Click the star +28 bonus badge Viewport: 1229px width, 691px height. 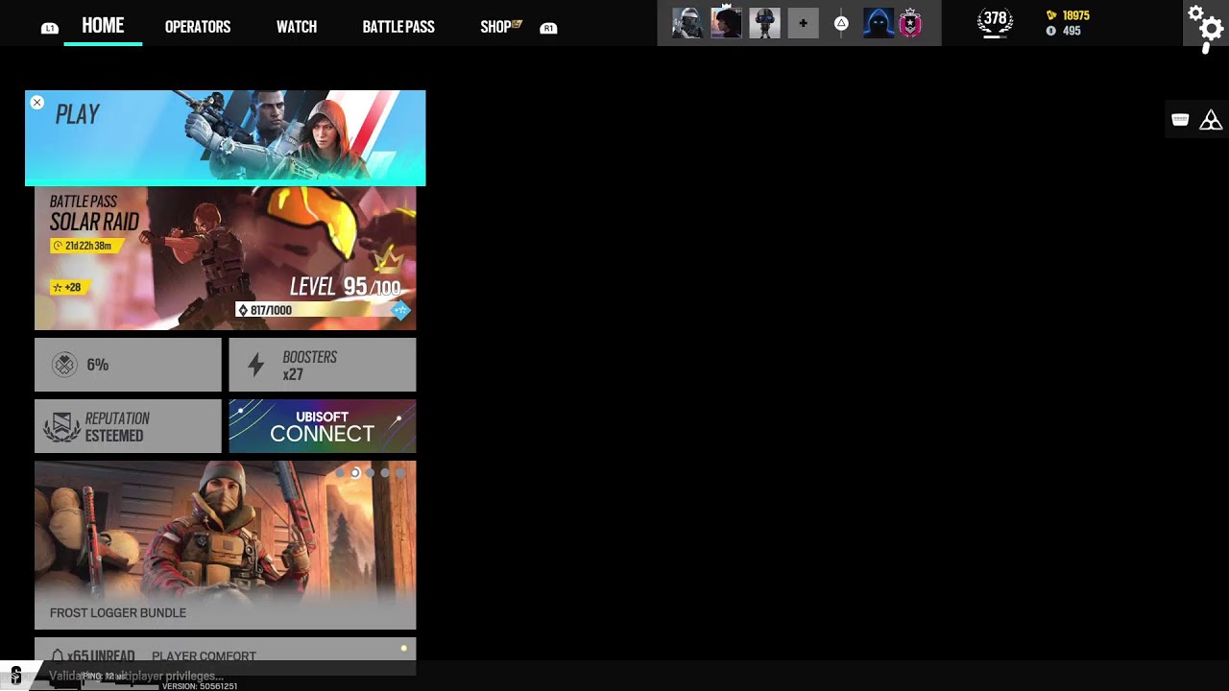(69, 287)
